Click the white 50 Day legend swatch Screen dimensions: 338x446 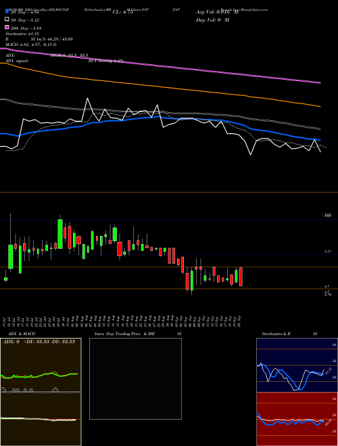[7, 20]
